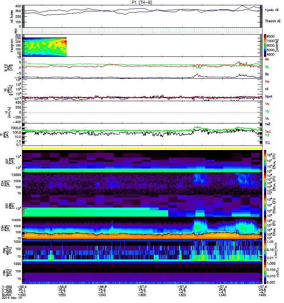Select the "4000" keogram colorbar value
Screen dimensions: 284x303
[x=270, y=55]
